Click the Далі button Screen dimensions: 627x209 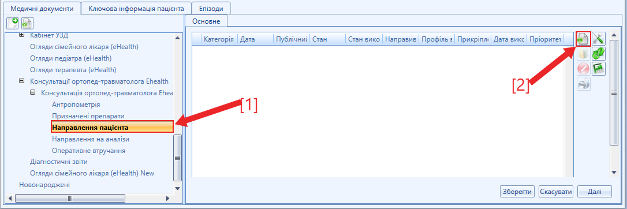coord(594,192)
